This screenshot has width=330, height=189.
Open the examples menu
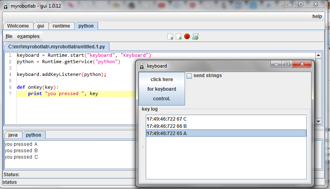(x=28, y=36)
